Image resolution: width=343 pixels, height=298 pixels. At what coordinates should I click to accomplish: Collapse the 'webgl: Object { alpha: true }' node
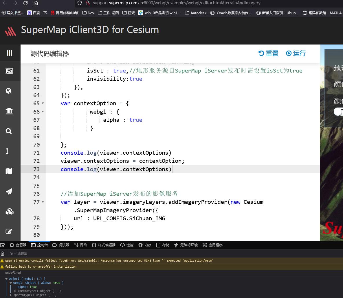pyautogui.click(x=11, y=283)
